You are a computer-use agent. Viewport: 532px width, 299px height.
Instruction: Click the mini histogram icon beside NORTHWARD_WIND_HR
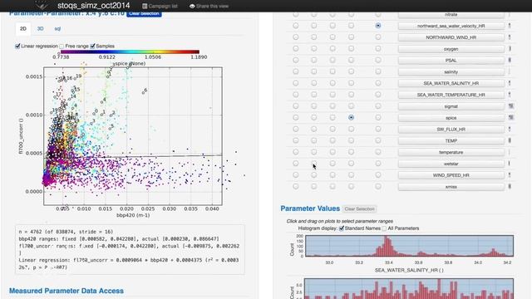510,37
